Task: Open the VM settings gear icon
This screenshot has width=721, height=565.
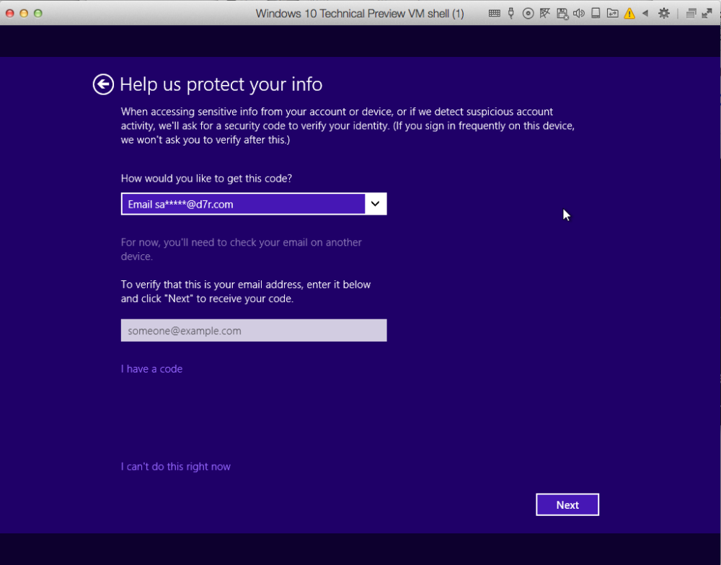Action: click(x=664, y=13)
